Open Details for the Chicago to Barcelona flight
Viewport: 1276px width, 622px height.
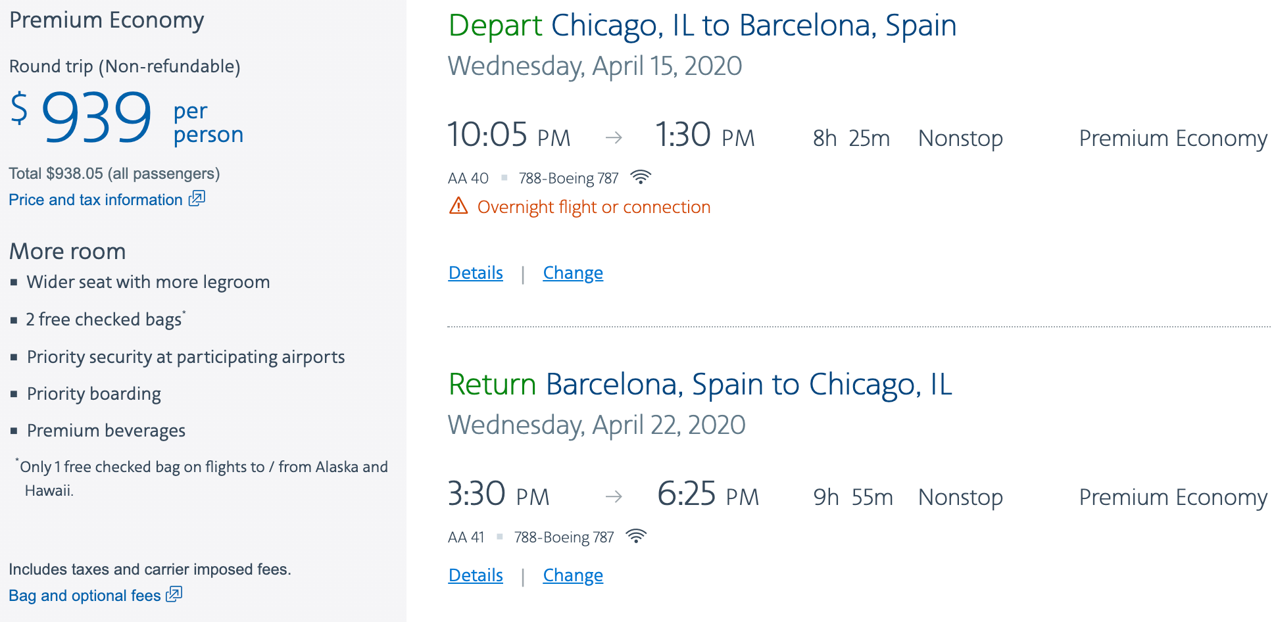click(476, 272)
